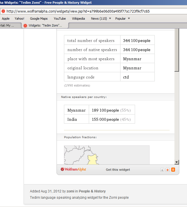Image resolution: width=187 pixels, height=207 pixels.
Task: Click 'Added Aug 31, 2012' text
Action: [46, 191]
